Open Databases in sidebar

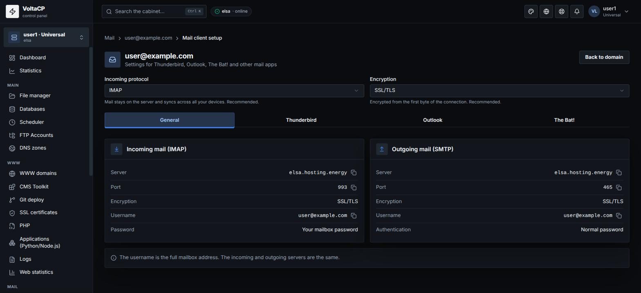click(46, 109)
